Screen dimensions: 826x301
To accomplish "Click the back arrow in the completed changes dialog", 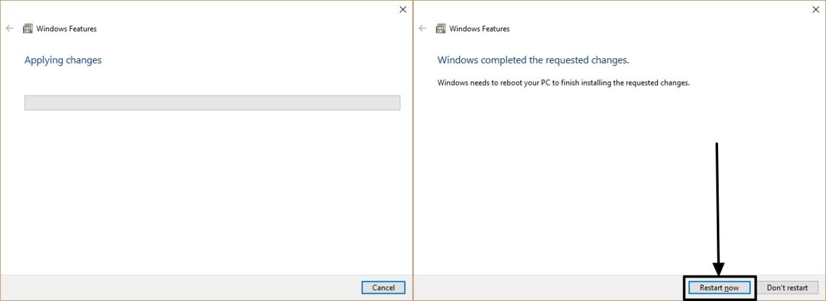I will click(423, 28).
